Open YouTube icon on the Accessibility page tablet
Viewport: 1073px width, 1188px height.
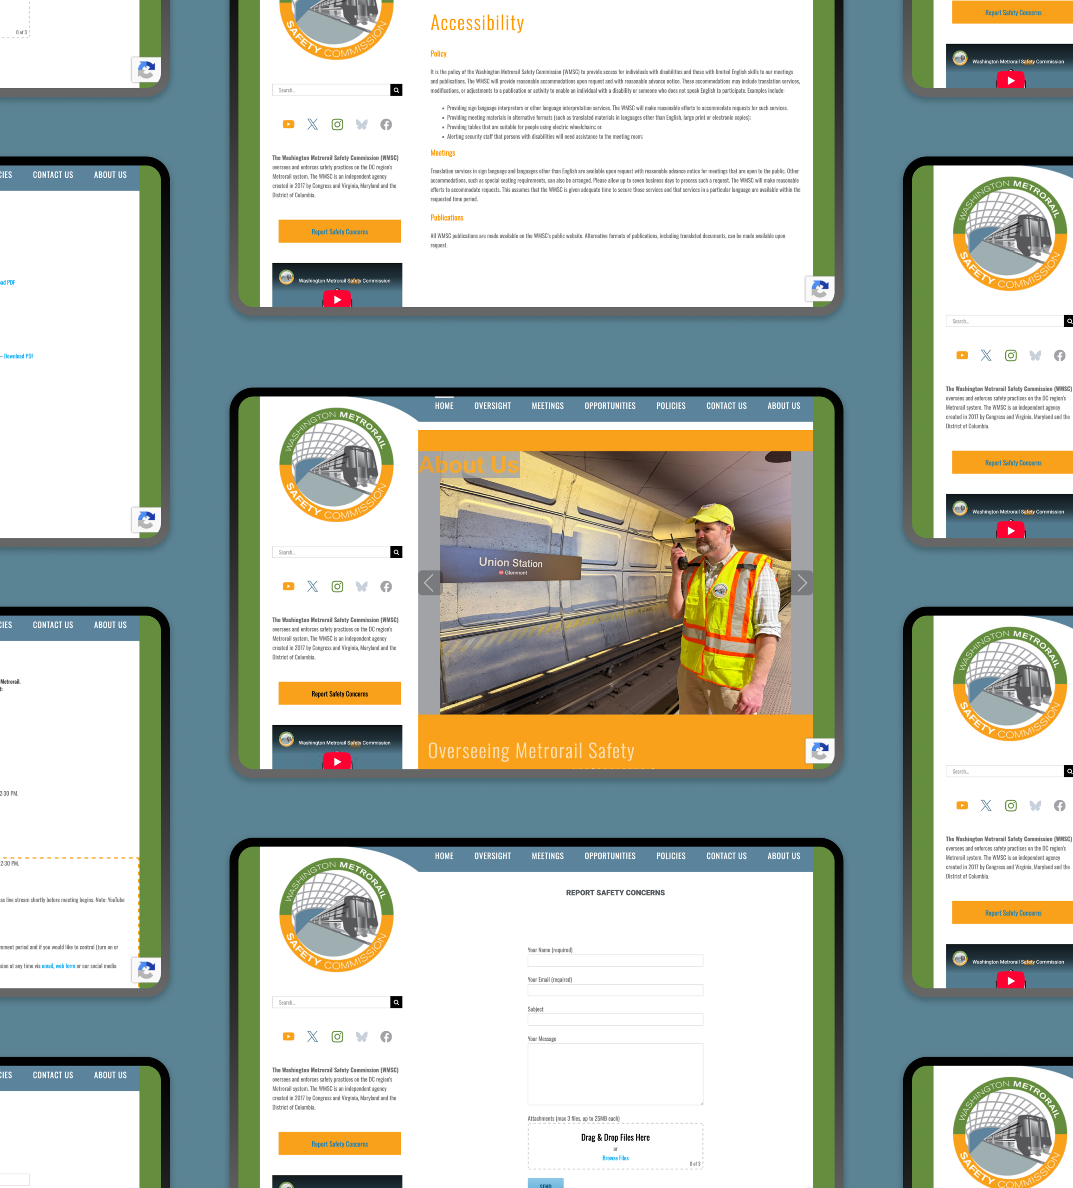[288, 124]
